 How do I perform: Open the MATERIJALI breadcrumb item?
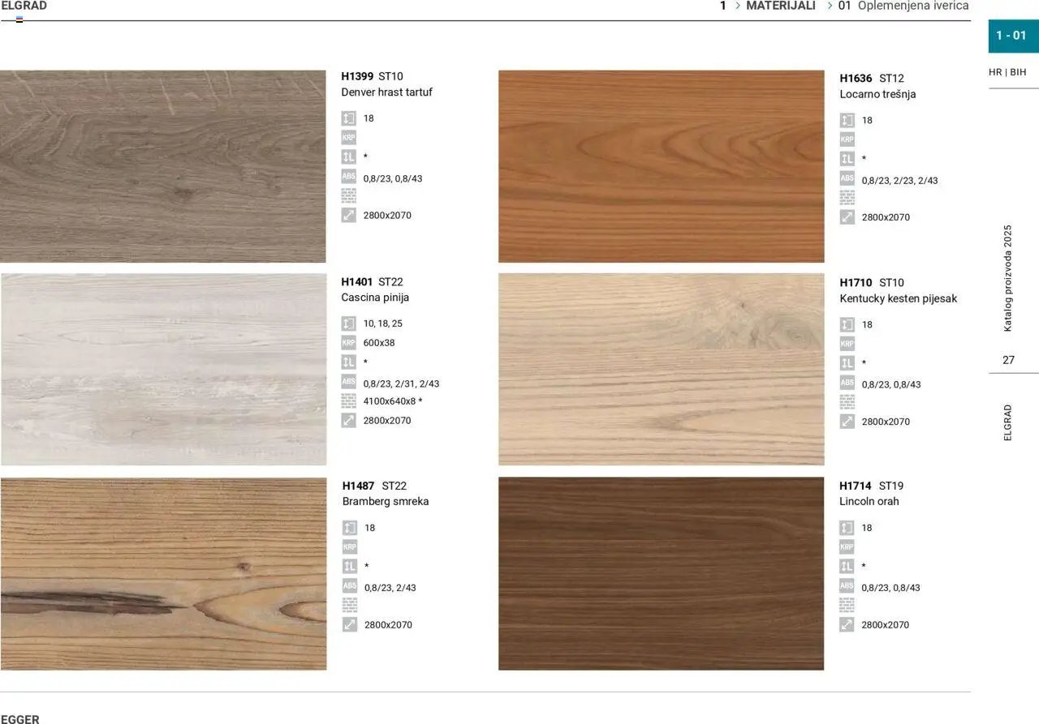pyautogui.click(x=780, y=6)
